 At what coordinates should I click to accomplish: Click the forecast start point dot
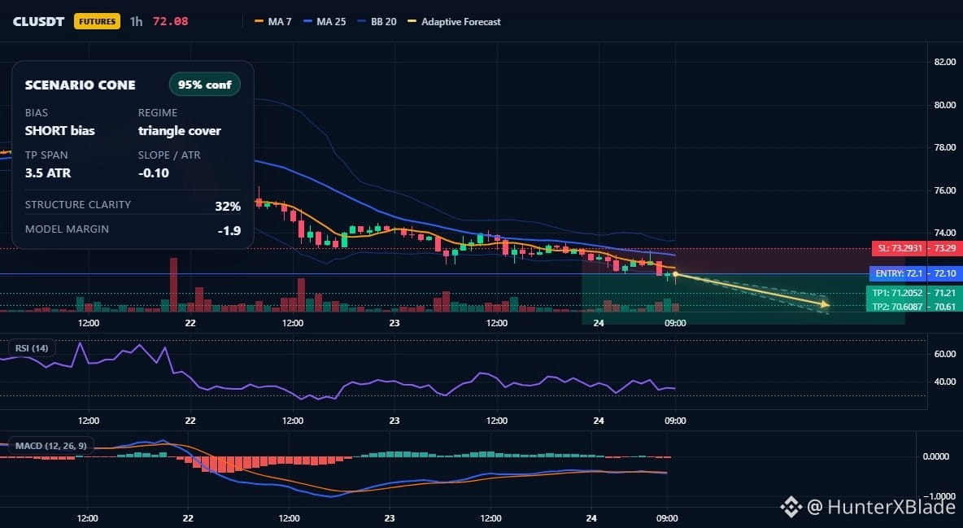[x=675, y=274]
